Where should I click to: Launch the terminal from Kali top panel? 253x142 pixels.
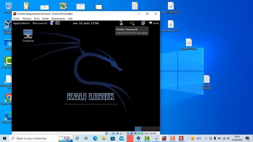(57, 23)
